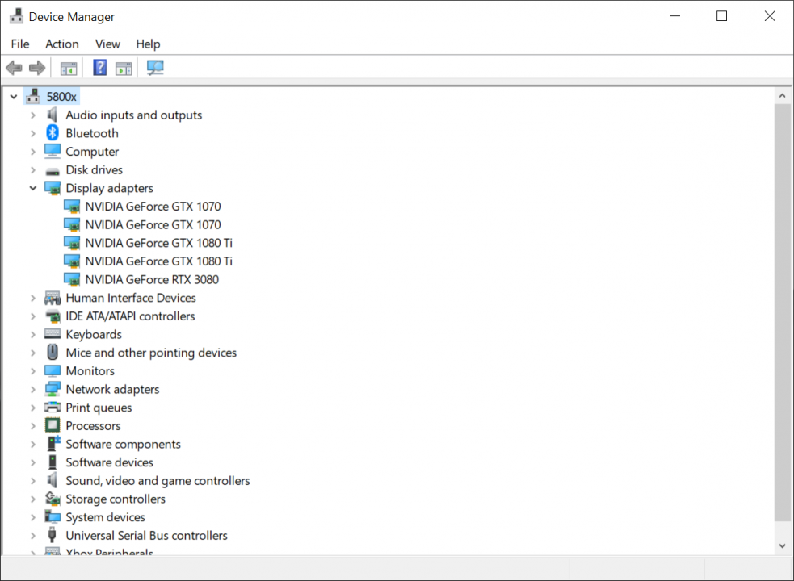Scan for hardware changes using the toolbar icon

[x=154, y=68]
